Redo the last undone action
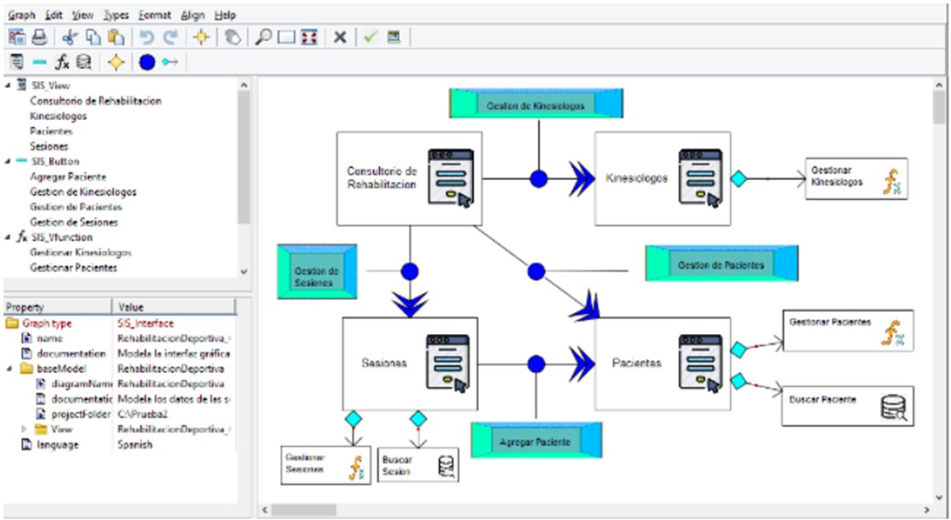Screen dimensions: 951x520 pos(170,37)
